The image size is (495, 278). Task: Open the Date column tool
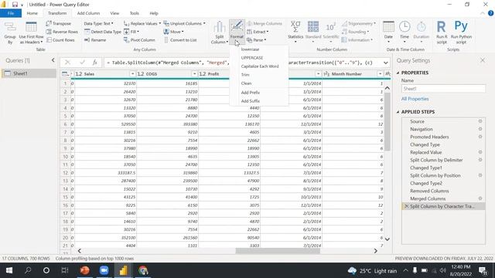click(388, 32)
